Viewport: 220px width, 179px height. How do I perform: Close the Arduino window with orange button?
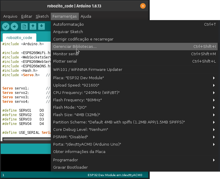pyautogui.click(x=143, y=6)
